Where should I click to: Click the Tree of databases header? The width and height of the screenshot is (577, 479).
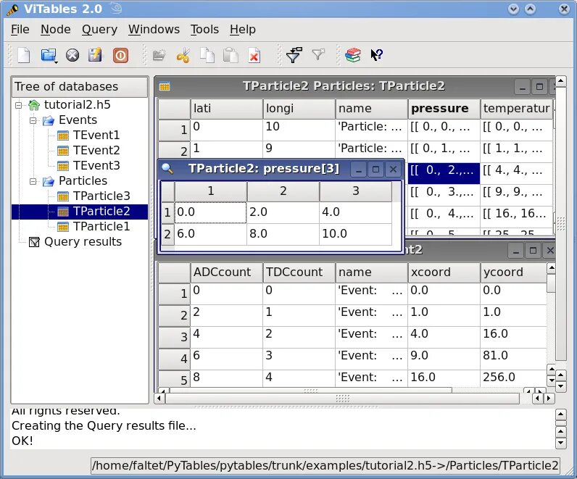coord(80,87)
